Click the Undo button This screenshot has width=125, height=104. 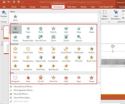(x=8, y=2)
